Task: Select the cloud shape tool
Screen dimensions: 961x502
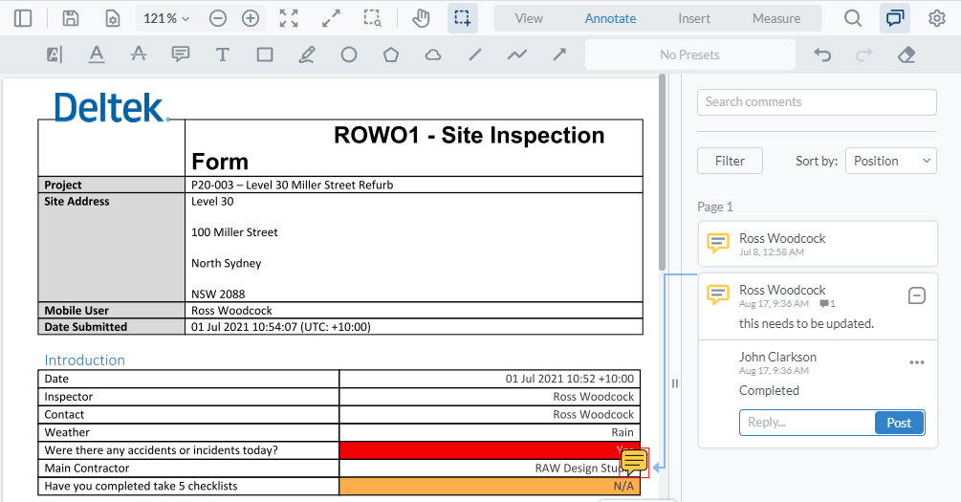Action: (x=433, y=55)
